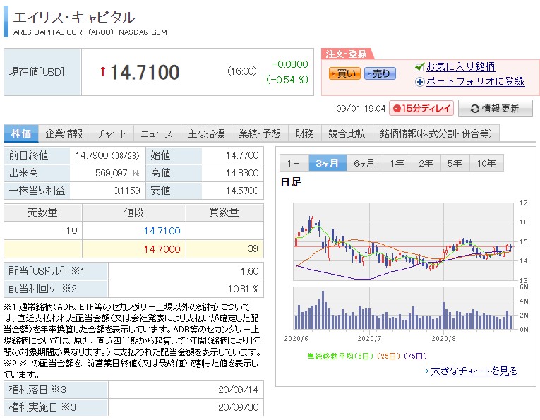Viewport: 540px width, 420px height.
Task: Click the (75日) moving average legend
Action: [415, 356]
